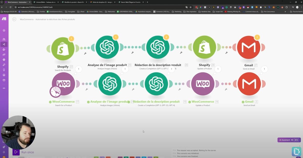Click the wrench before the bottom-row Gmail module

(x=226, y=89)
